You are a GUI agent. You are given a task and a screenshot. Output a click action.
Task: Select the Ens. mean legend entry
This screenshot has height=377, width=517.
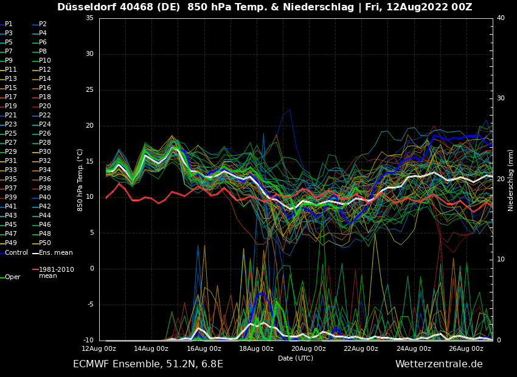pos(55,252)
